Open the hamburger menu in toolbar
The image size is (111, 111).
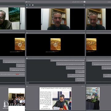pyautogui.click(x=84, y=5)
